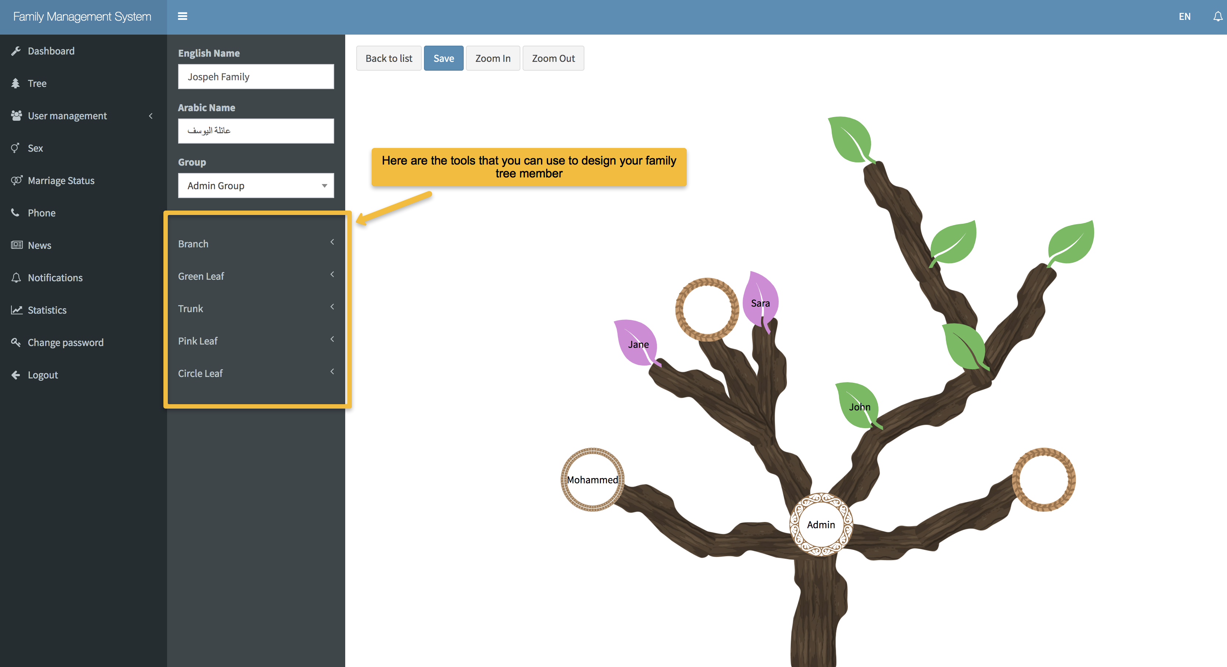Click the Change password key icon
This screenshot has height=667, width=1227.
(x=16, y=343)
